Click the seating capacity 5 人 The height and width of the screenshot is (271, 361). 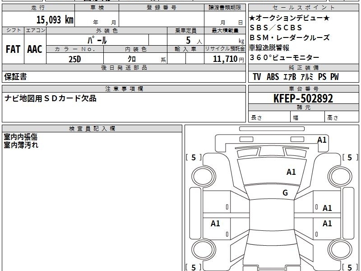pos(194,41)
